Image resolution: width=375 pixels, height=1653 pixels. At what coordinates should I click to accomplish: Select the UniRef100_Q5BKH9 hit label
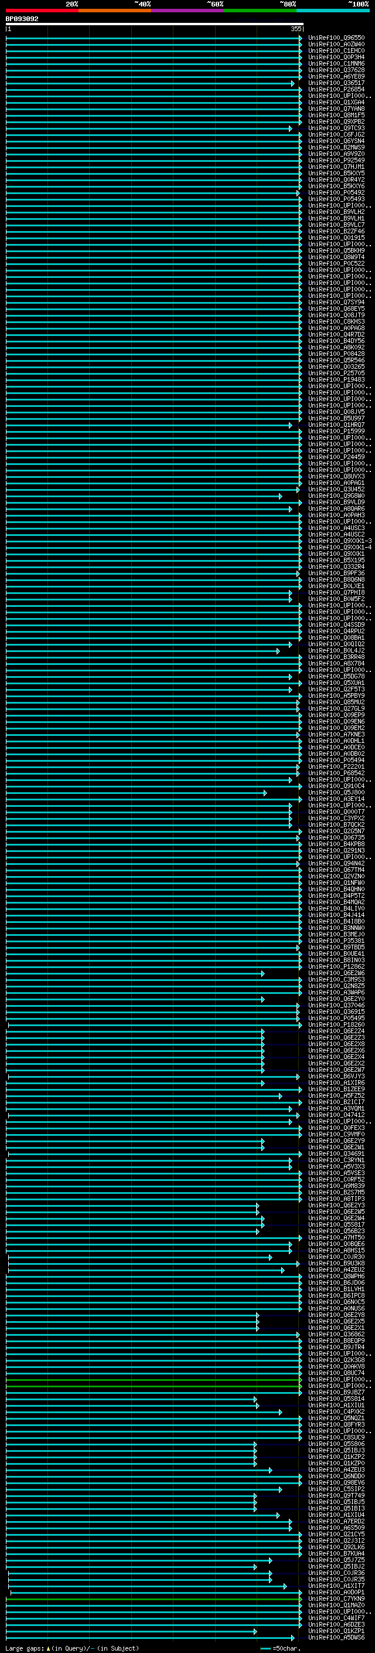336,251
